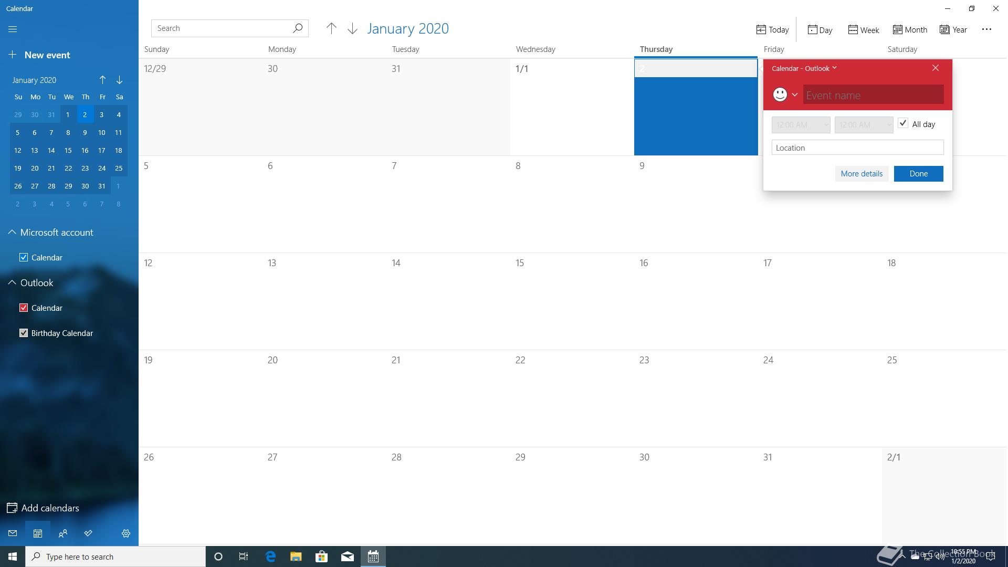Open the Action Center notifications icon
The width and height of the screenshot is (1008, 567).
click(991, 556)
